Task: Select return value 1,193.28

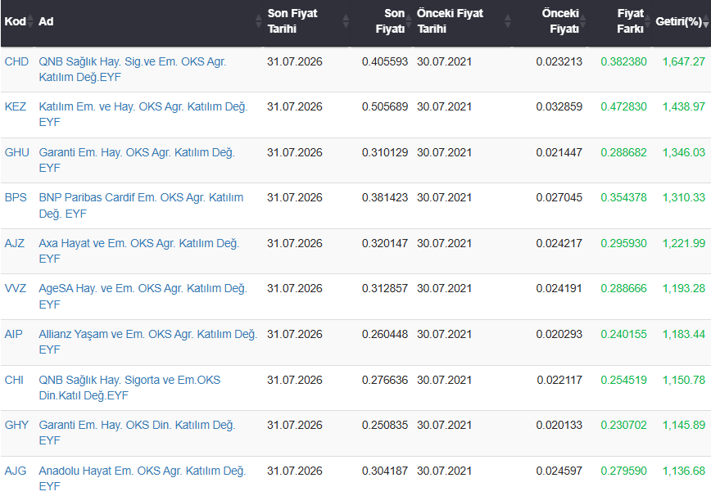Action: coord(684,288)
